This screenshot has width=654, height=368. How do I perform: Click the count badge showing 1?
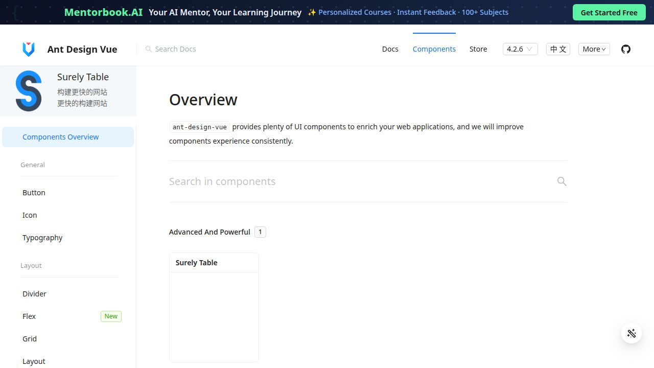pyautogui.click(x=260, y=232)
